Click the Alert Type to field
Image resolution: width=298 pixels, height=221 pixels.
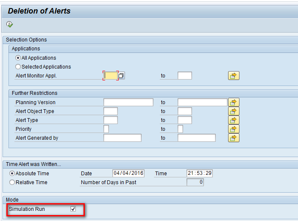click(185, 120)
